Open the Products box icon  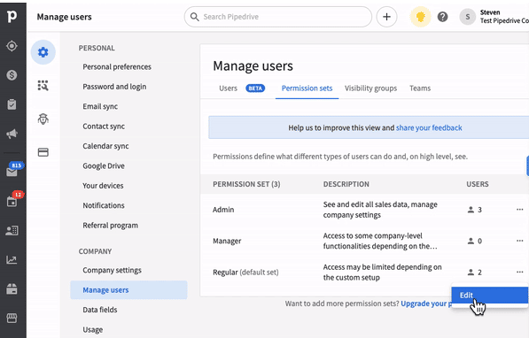[x=12, y=288]
